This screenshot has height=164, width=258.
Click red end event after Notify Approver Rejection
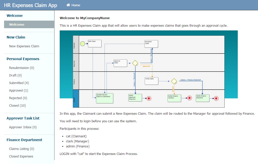149,98
